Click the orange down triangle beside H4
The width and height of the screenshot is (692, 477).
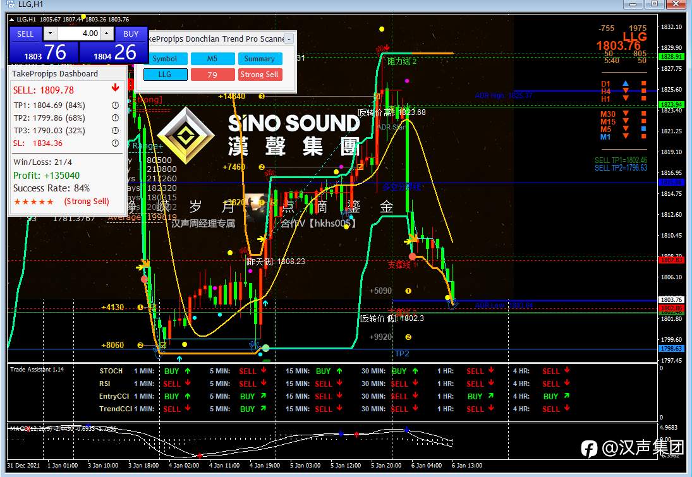point(626,91)
